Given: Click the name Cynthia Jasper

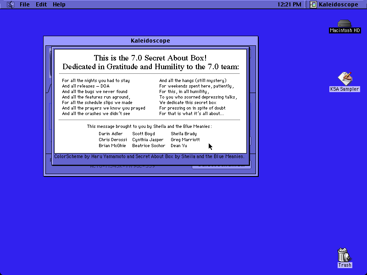Looking at the screenshot, I should coord(148,140).
